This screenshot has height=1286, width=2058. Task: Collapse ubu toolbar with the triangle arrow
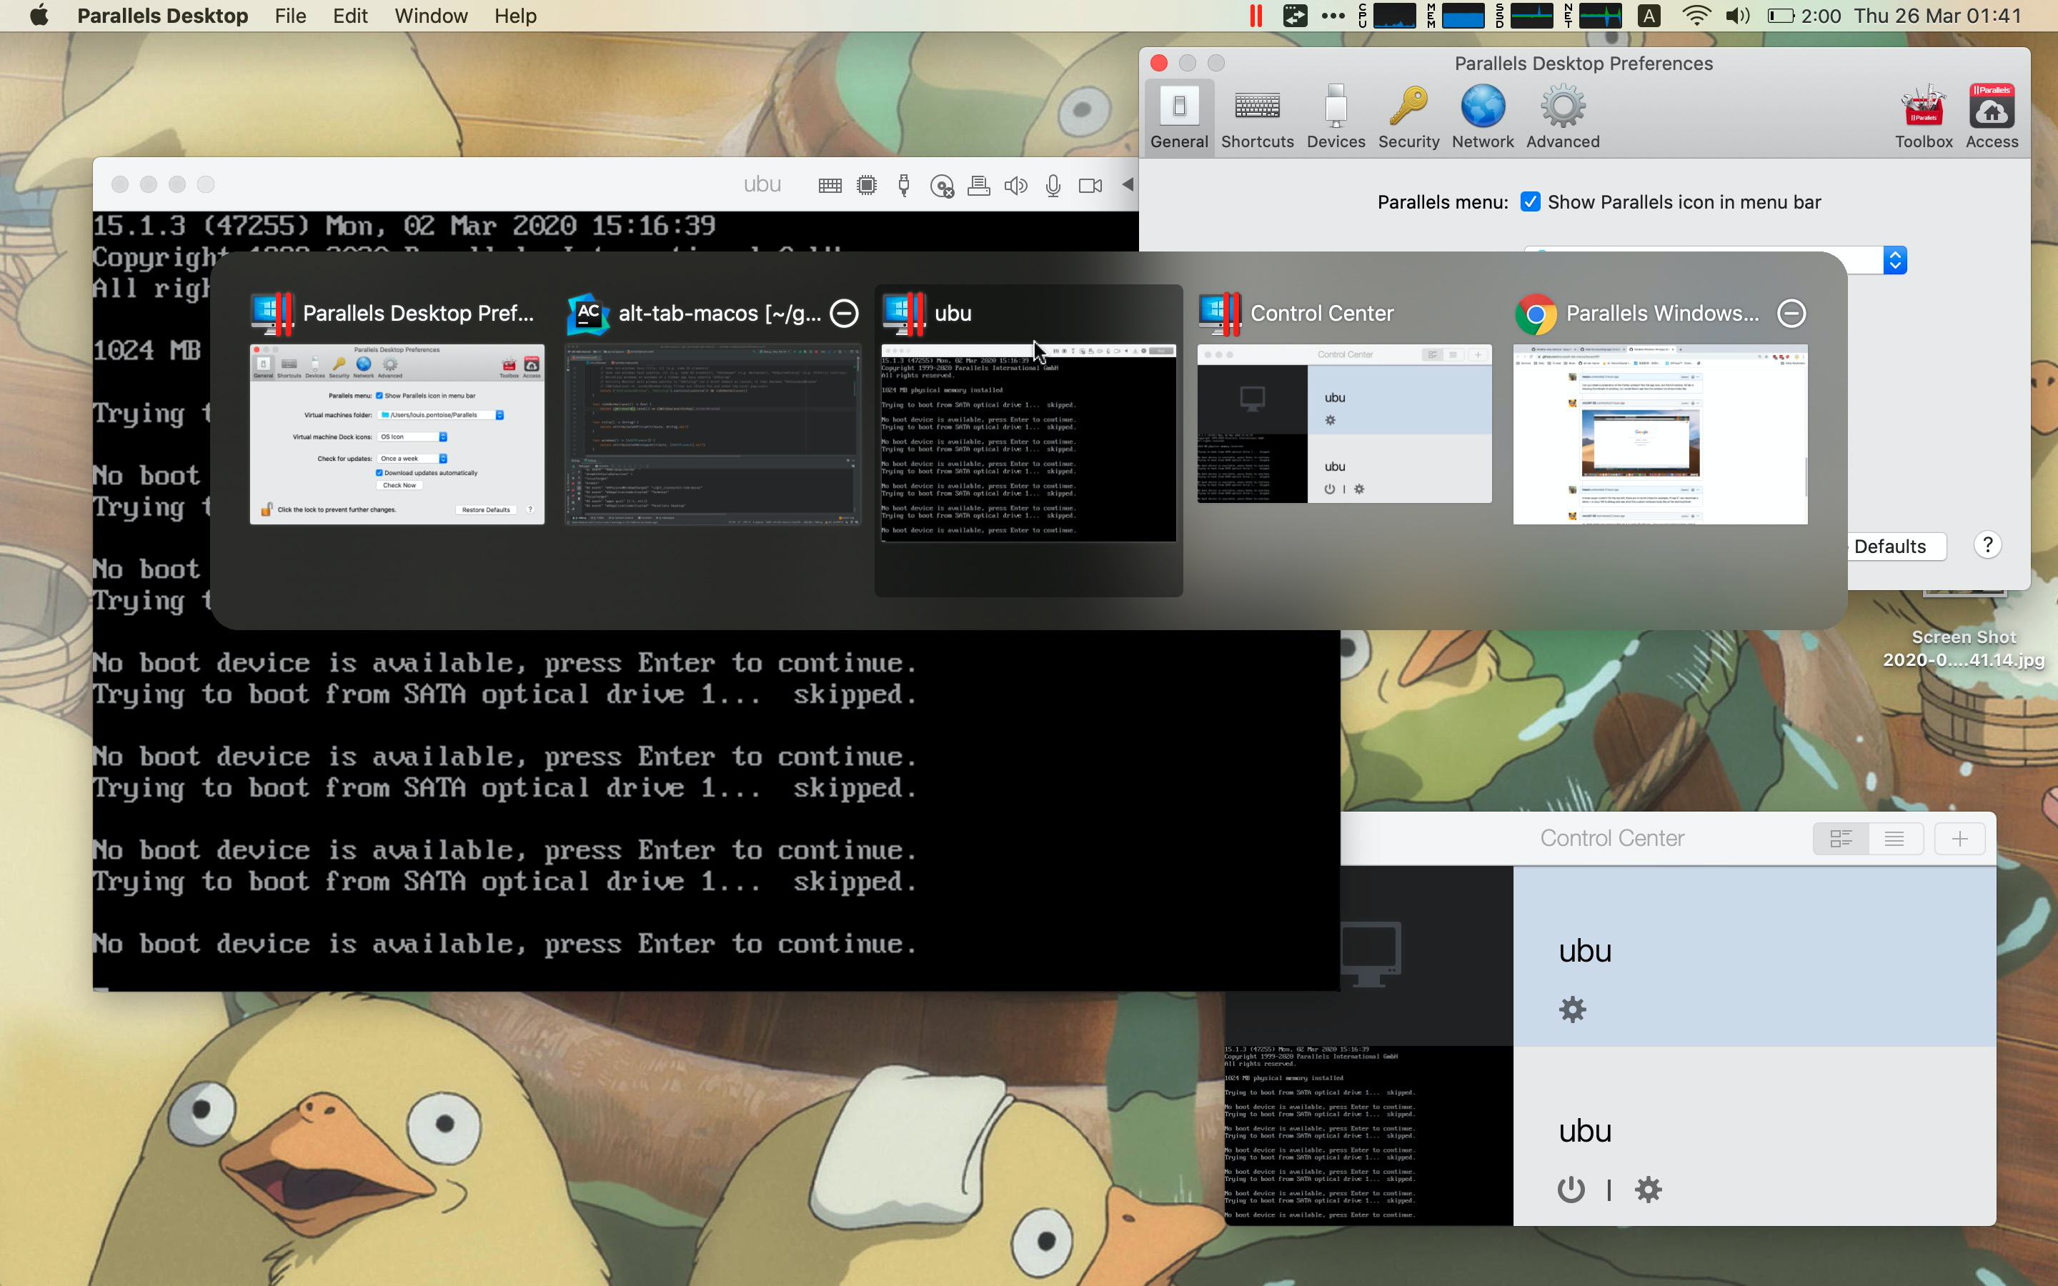pos(1128,184)
